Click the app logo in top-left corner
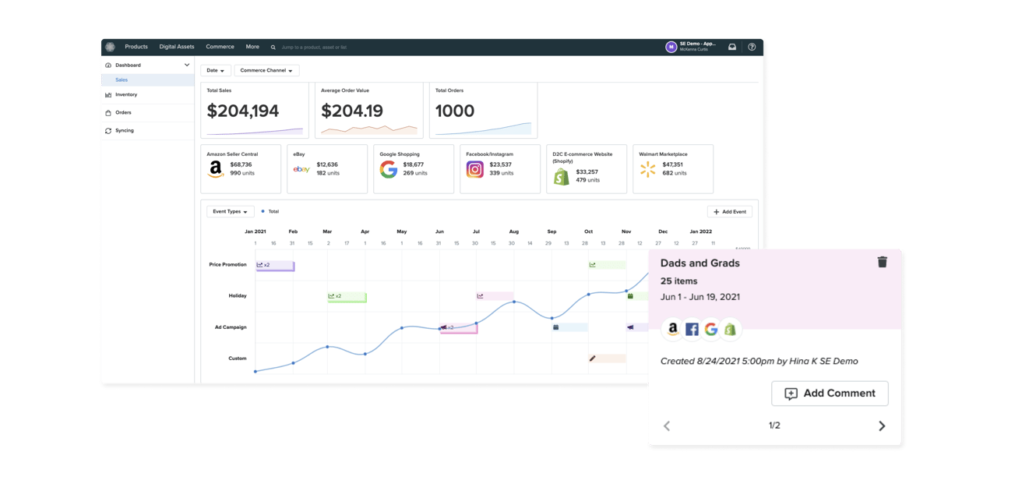The width and height of the screenshot is (1036, 484). [x=111, y=47]
